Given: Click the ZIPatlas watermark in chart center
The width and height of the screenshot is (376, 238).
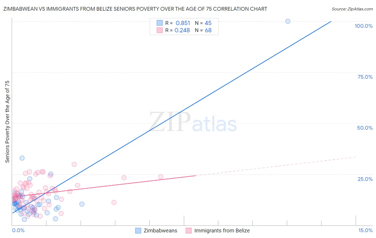Looking at the screenshot, I should tap(193, 122).
